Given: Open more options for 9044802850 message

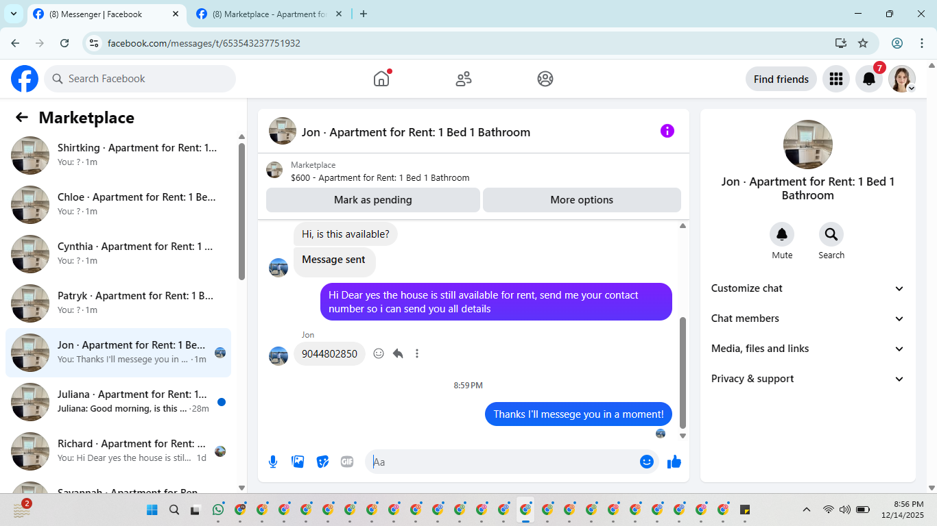Looking at the screenshot, I should click(417, 353).
